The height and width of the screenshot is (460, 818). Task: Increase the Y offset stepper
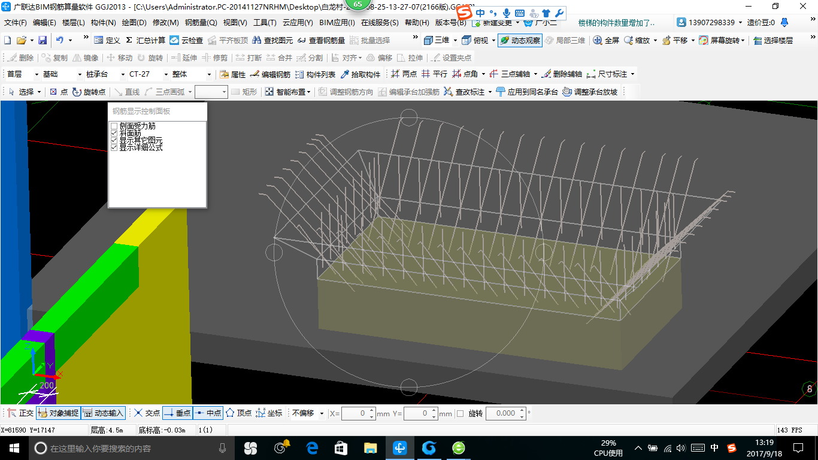tap(434, 410)
